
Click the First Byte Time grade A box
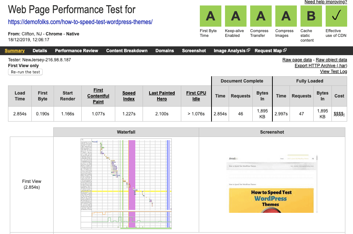pos(210,16)
